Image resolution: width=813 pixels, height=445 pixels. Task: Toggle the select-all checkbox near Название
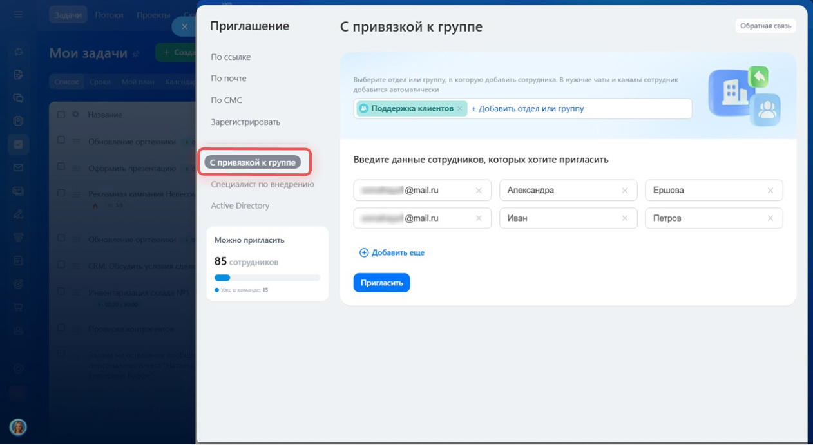tap(61, 115)
